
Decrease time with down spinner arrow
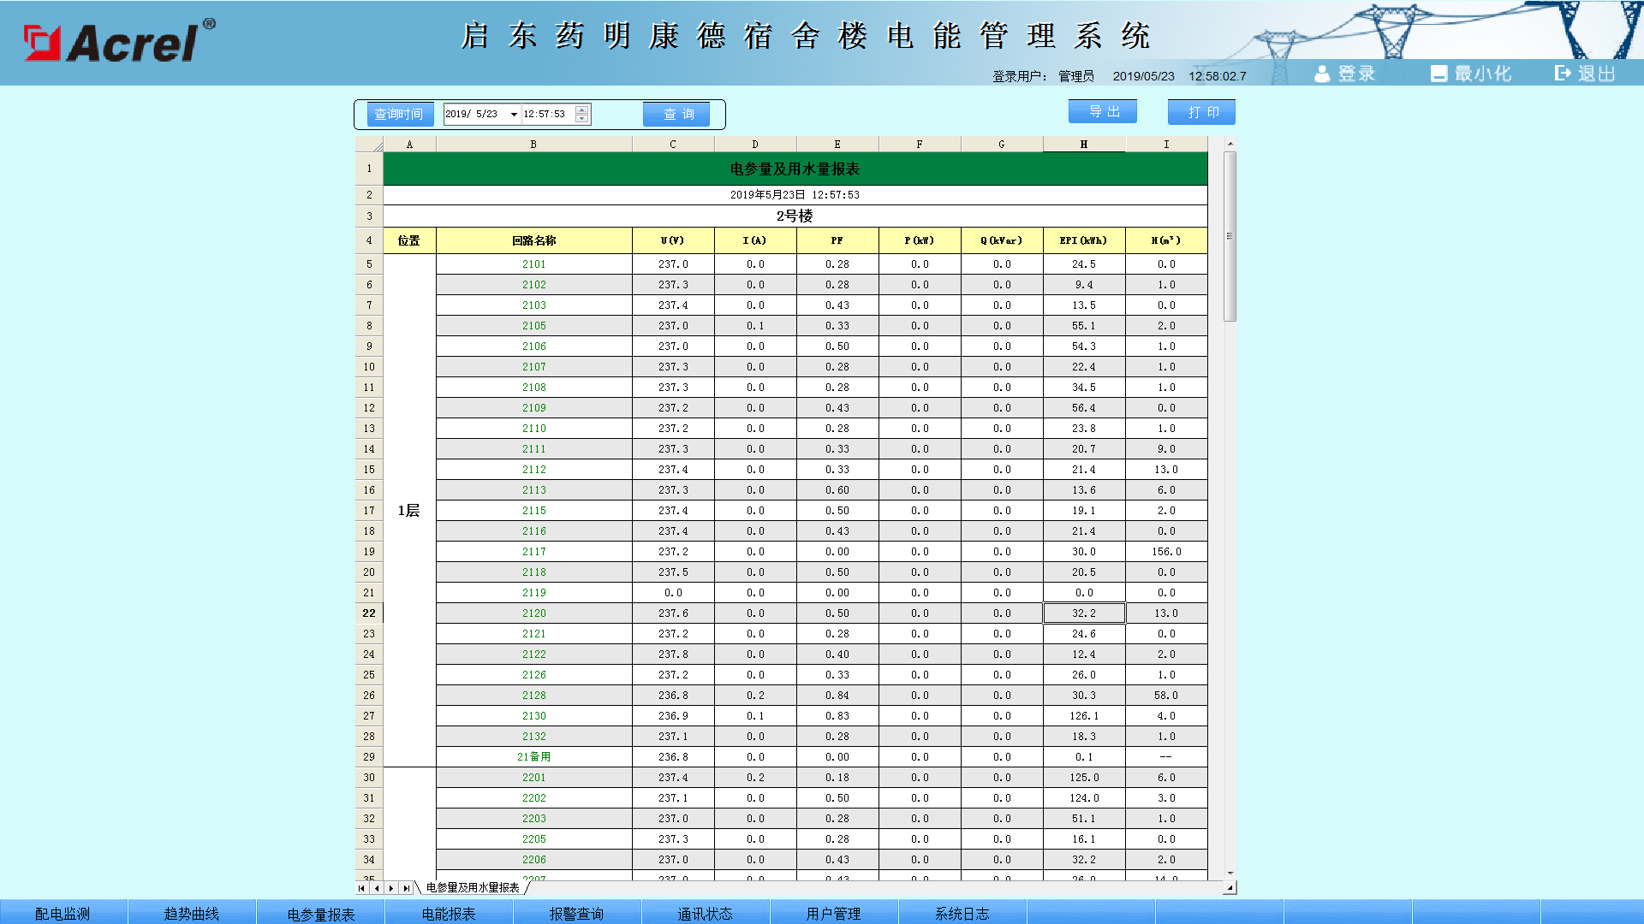(x=582, y=119)
